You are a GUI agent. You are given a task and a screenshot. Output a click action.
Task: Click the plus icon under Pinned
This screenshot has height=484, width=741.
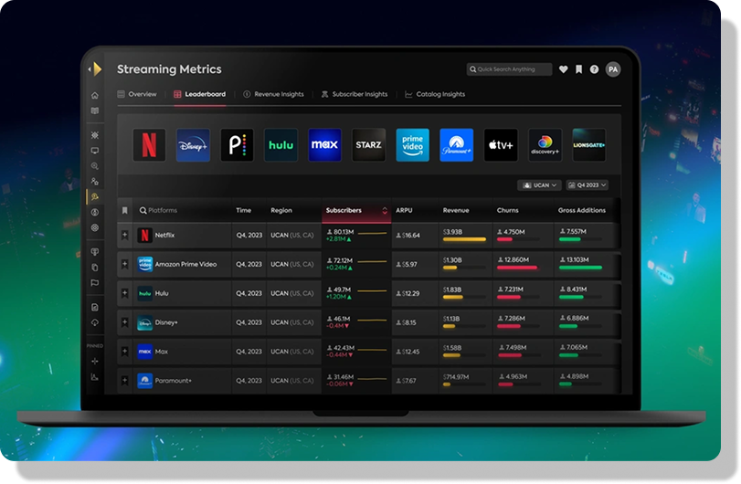(95, 362)
